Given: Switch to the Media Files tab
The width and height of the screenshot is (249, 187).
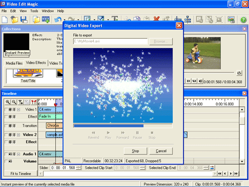Looking at the screenshot, I should point(14,63).
